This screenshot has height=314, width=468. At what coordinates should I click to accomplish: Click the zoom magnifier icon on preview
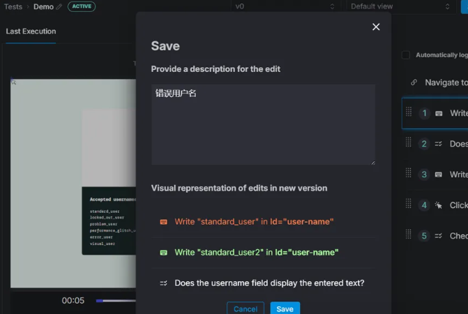point(13,82)
